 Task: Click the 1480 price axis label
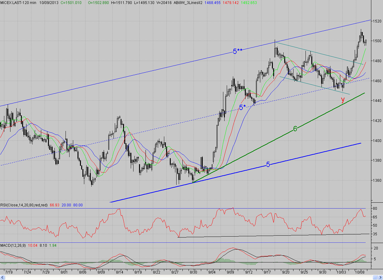tap(377, 61)
